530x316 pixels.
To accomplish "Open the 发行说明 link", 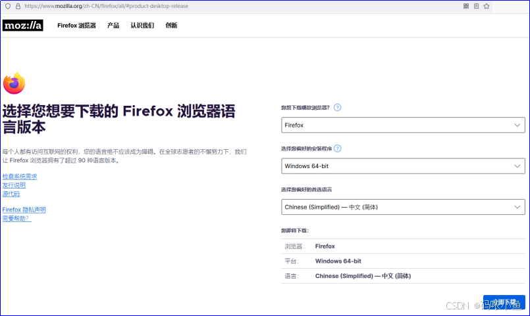I will (14, 185).
